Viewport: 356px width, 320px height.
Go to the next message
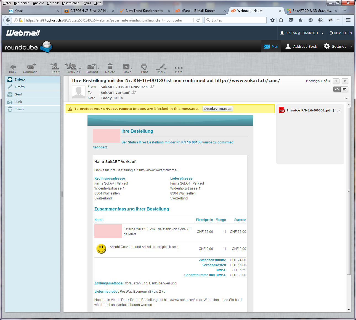click(x=345, y=81)
